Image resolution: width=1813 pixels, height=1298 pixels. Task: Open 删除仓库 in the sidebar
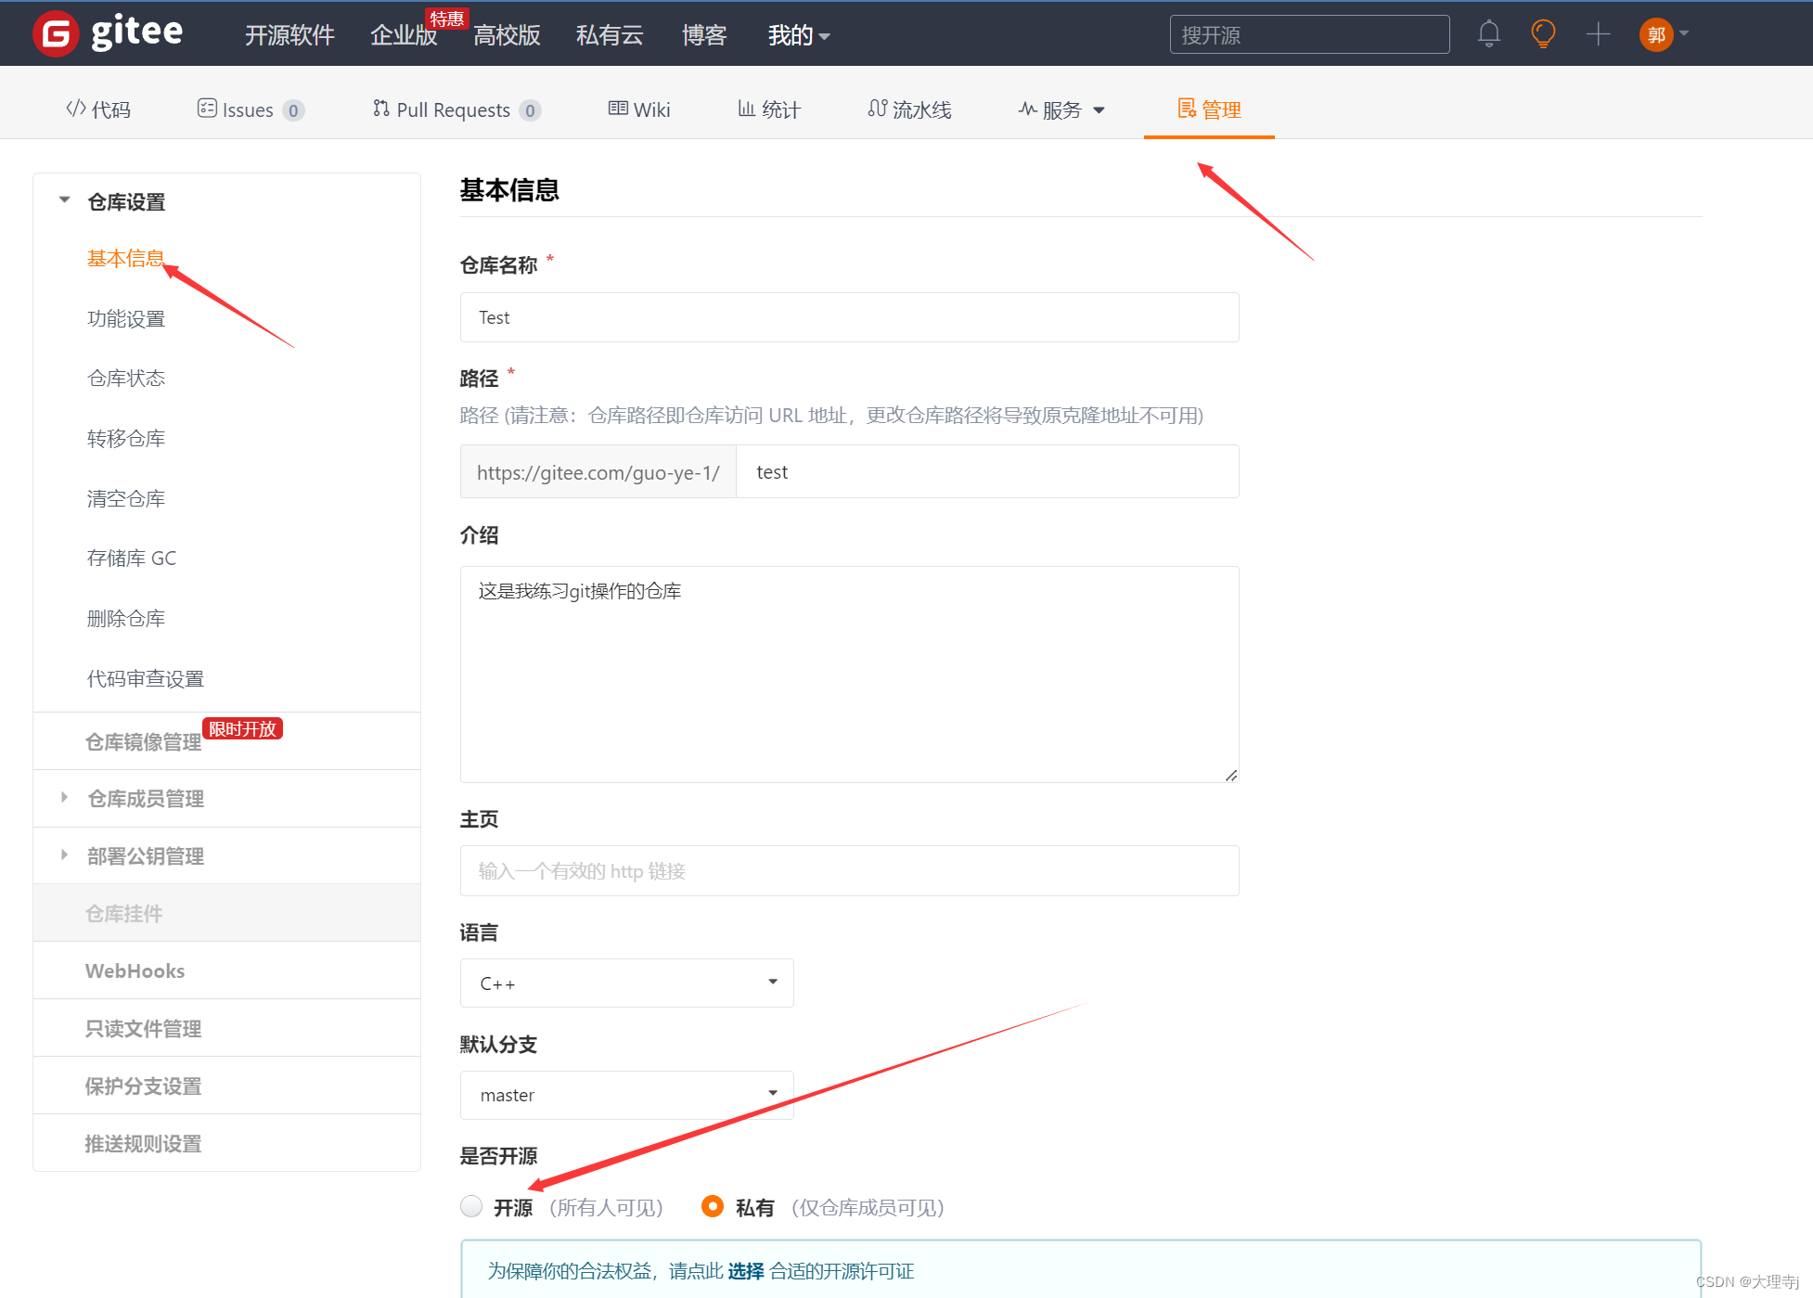pyautogui.click(x=126, y=618)
